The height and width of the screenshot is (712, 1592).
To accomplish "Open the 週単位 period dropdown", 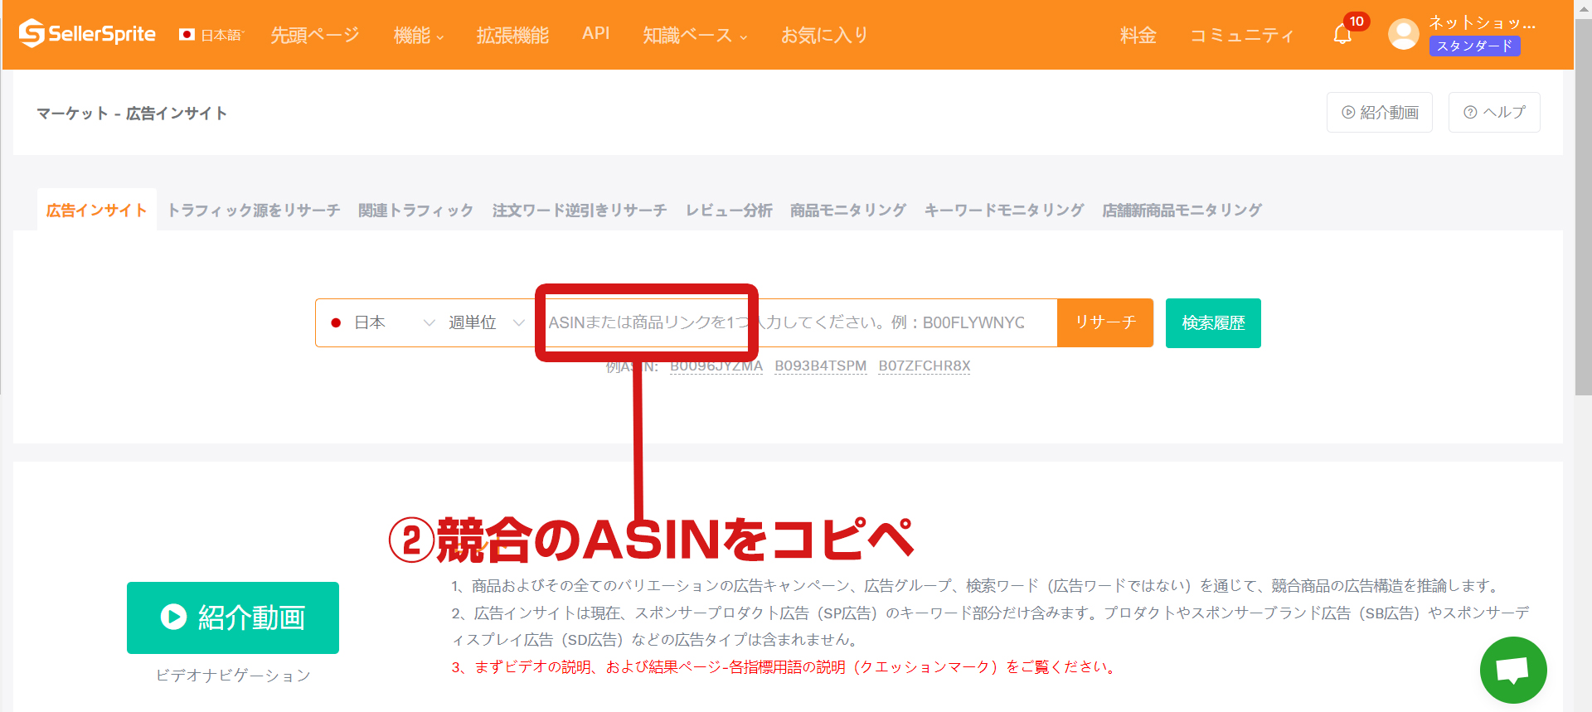I will 487,322.
